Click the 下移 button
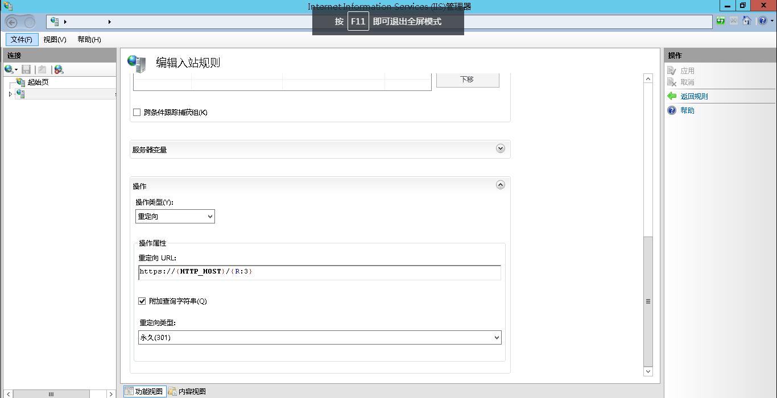The width and height of the screenshot is (777, 398). [x=468, y=80]
